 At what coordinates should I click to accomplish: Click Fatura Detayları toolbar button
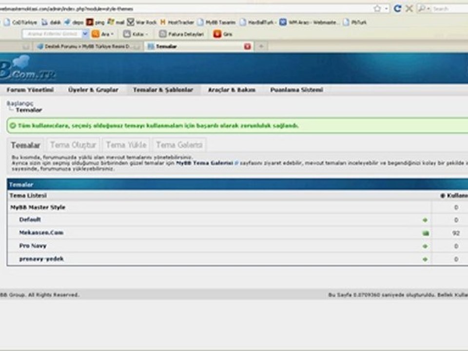click(x=181, y=34)
